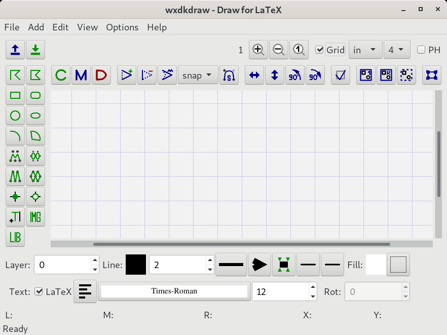Open the end line cap selector
Screen dimensions: 447x335
coord(332,265)
